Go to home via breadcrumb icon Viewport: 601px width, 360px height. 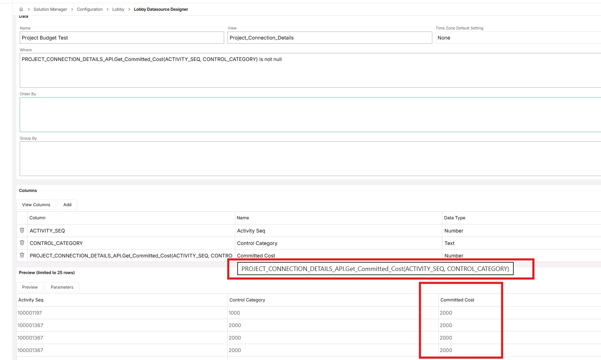(x=21, y=9)
